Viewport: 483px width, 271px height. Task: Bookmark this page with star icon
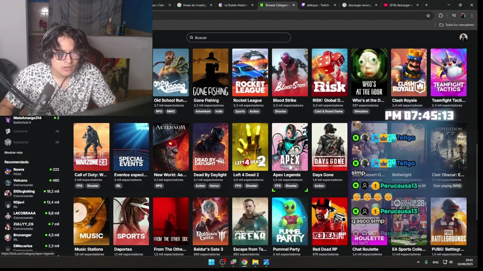[428, 15]
